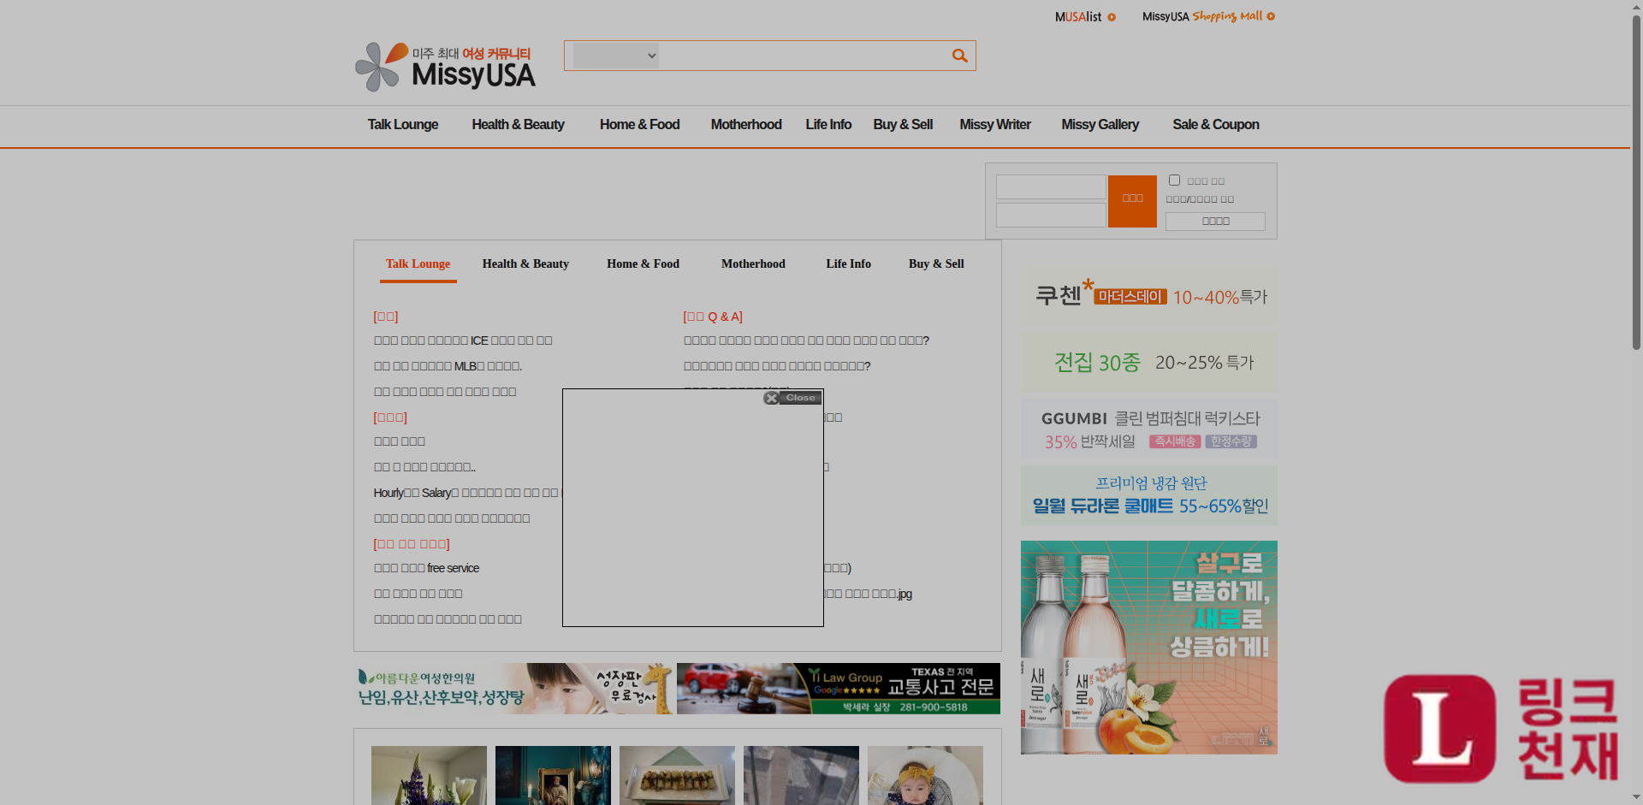Open the Yi Law Group accident banner

(x=839, y=689)
